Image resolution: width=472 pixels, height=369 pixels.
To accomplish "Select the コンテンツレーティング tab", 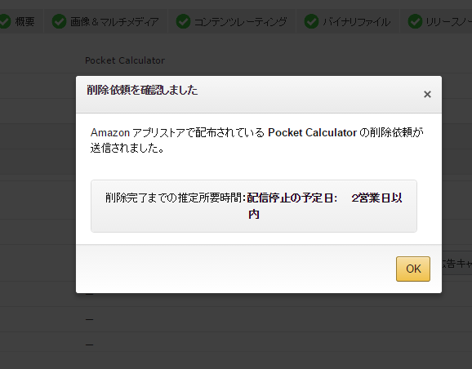I will click(x=232, y=21).
